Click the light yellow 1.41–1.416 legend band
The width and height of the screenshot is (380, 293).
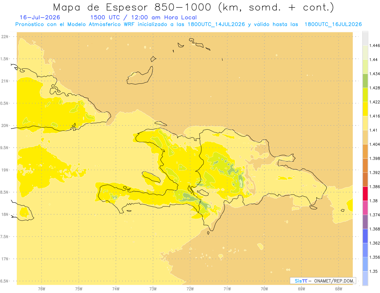pyautogui.click(x=365, y=123)
